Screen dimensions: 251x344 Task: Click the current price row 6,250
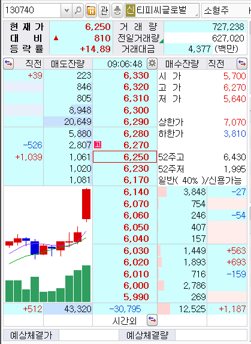(x=125, y=157)
